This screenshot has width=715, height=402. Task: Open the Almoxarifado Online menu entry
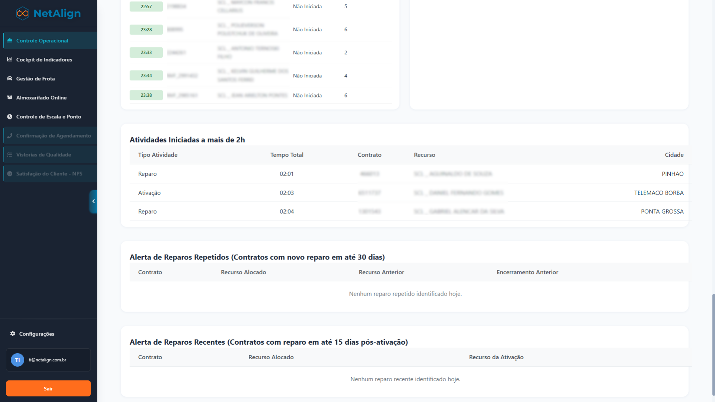(41, 98)
